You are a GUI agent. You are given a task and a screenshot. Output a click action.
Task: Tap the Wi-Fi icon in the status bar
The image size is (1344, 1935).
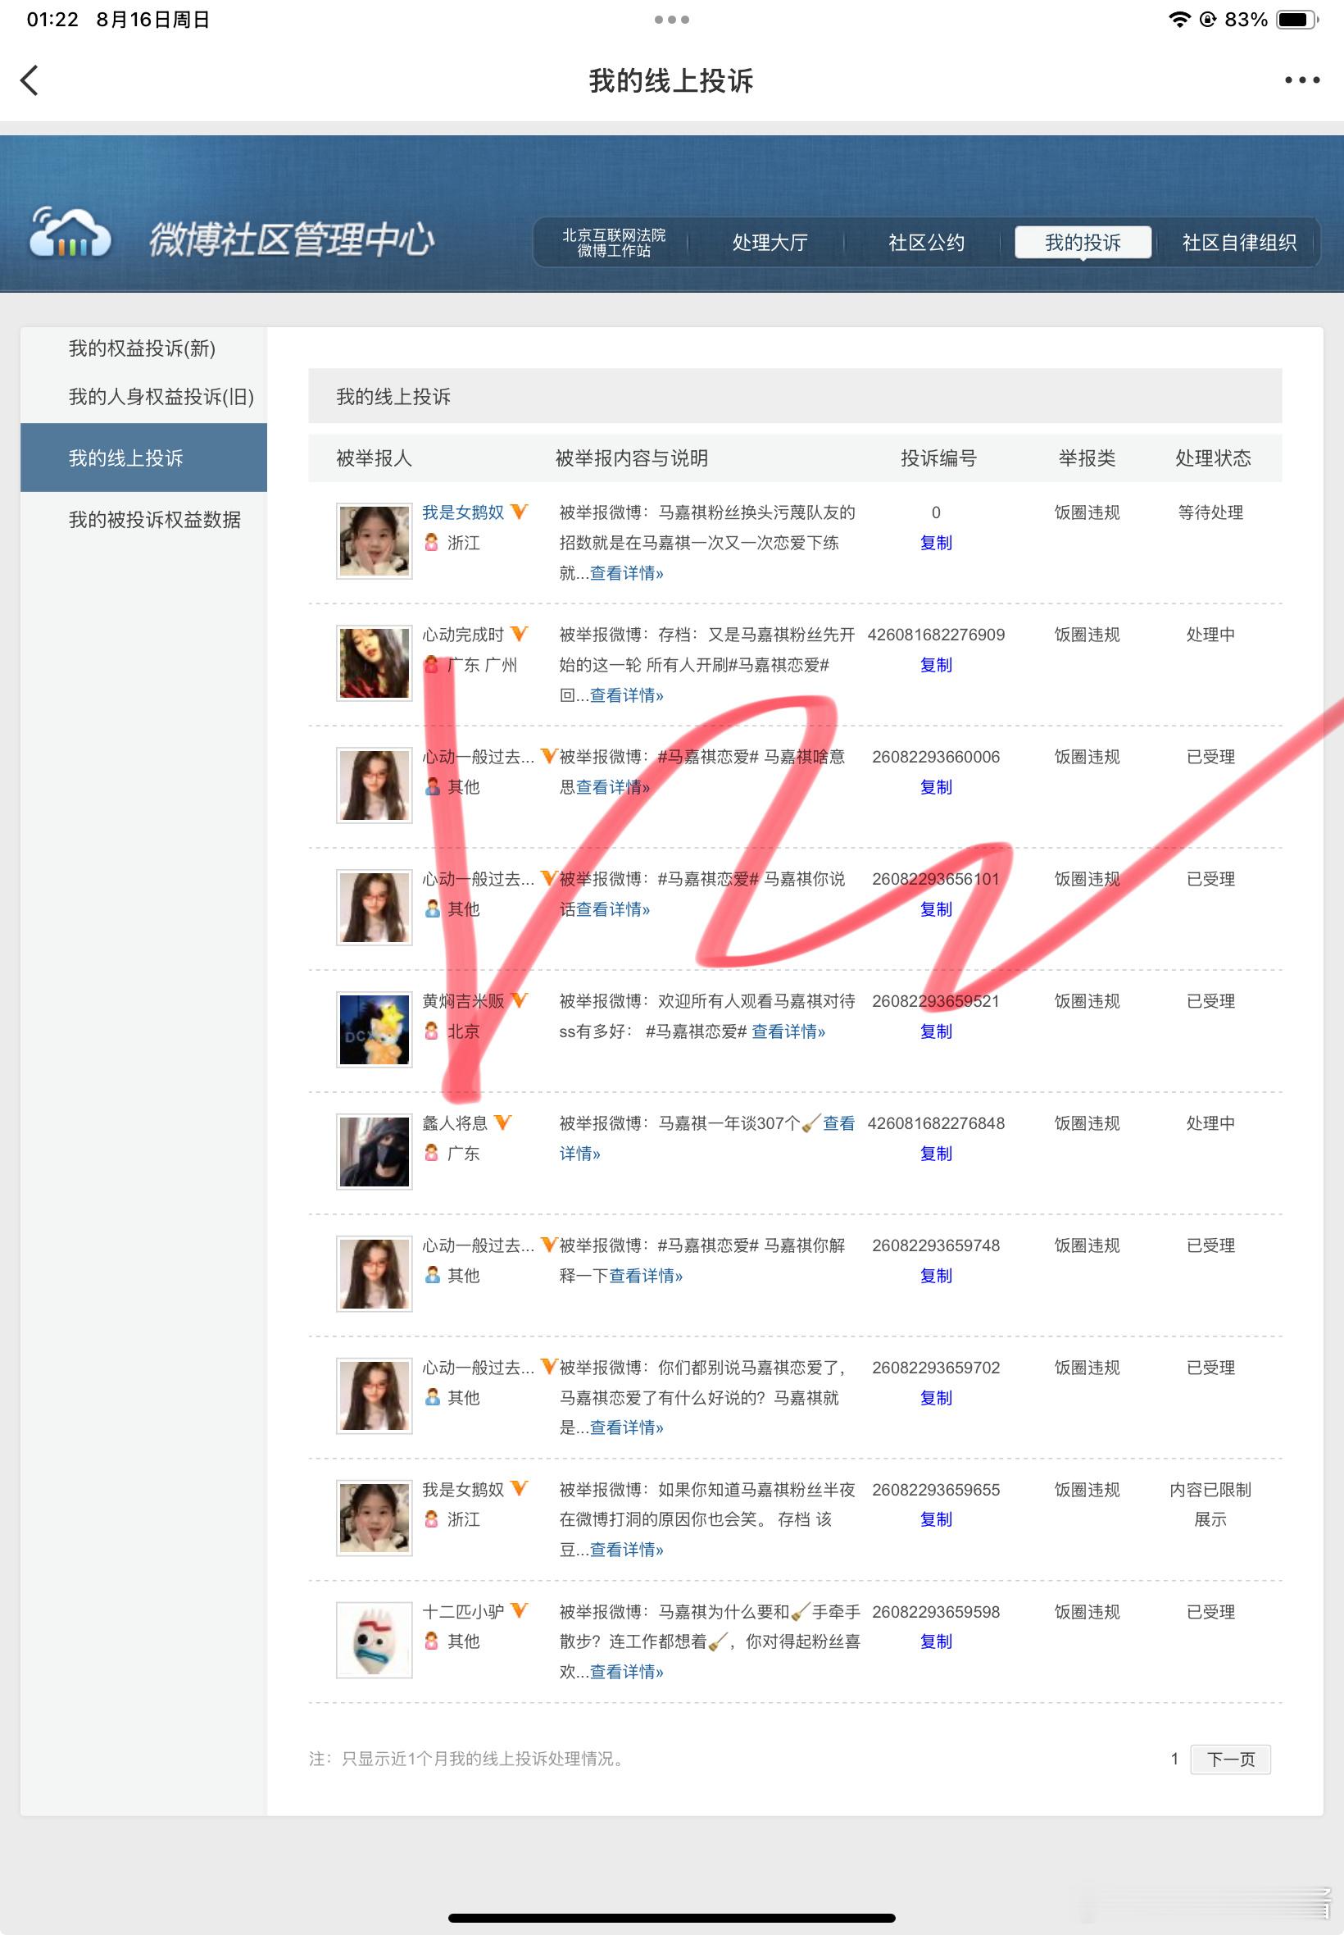(1180, 20)
